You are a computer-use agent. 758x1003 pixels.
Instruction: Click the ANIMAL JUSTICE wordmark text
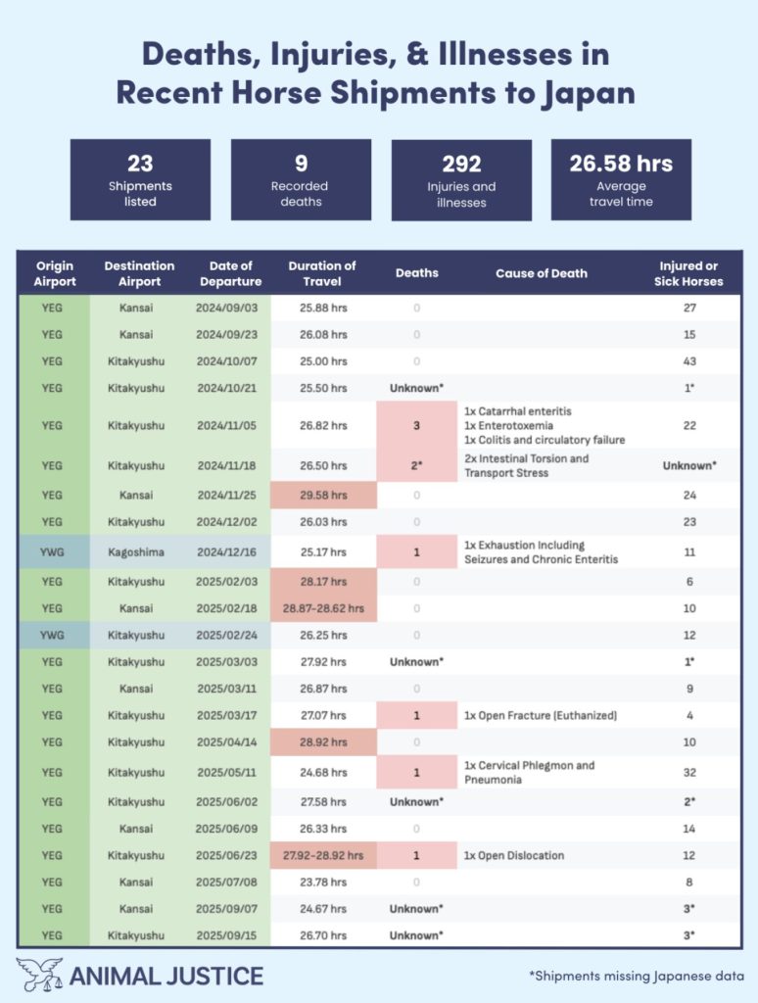166,977
